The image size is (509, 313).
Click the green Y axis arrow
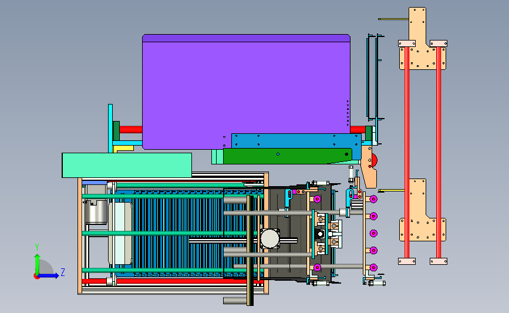[x=37, y=264]
